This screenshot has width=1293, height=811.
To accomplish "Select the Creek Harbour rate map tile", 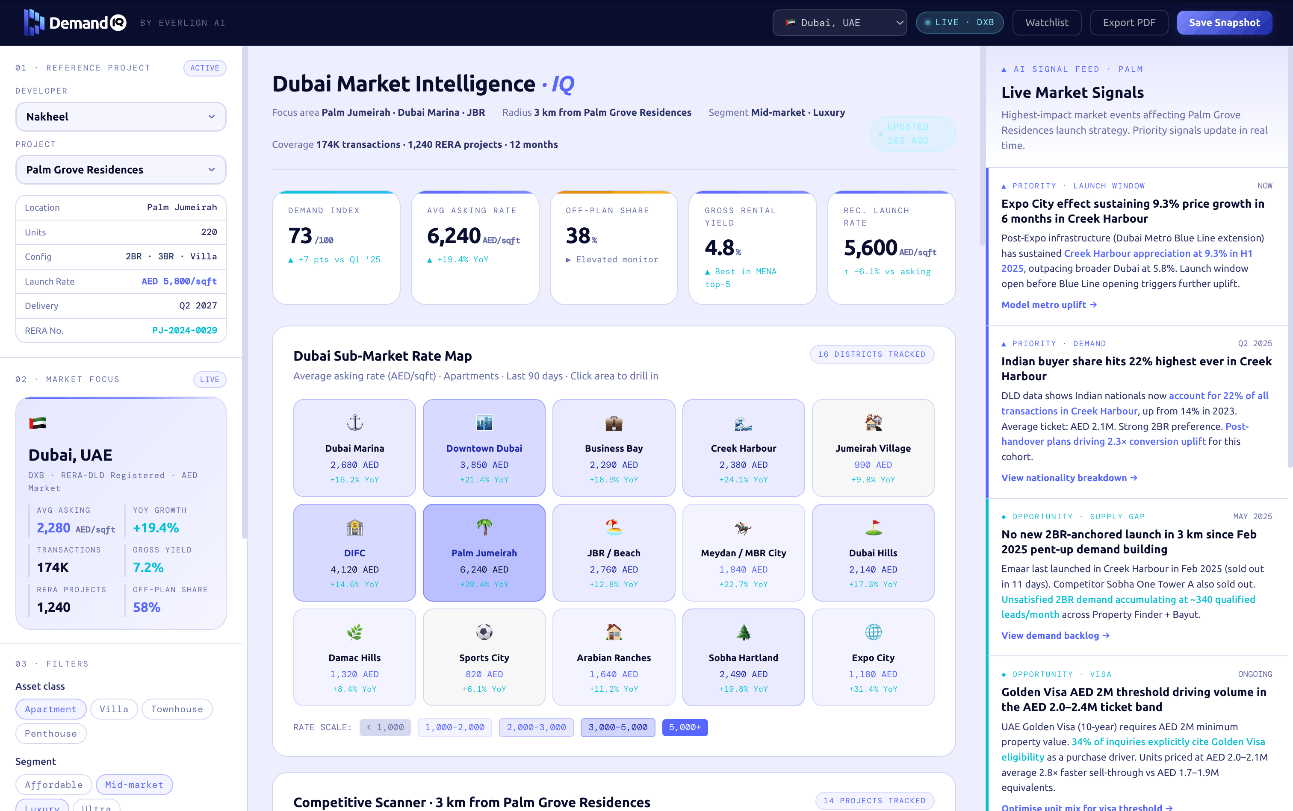I will (744, 448).
